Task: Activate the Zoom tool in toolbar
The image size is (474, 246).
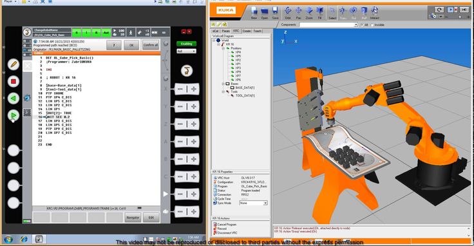Action: (x=309, y=12)
